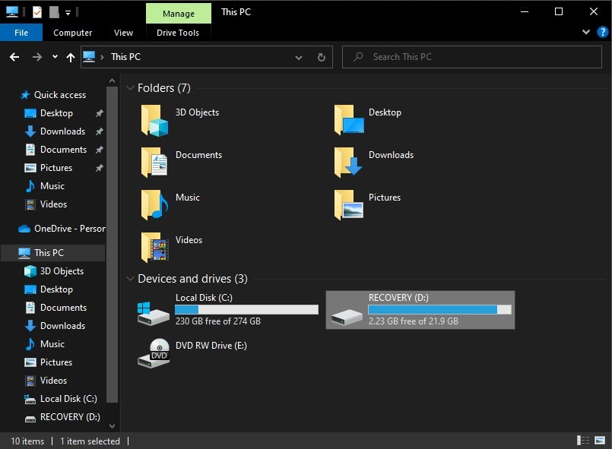The image size is (612, 449).
Task: Switch to Large icons view in status bar
Action: pyautogui.click(x=600, y=441)
